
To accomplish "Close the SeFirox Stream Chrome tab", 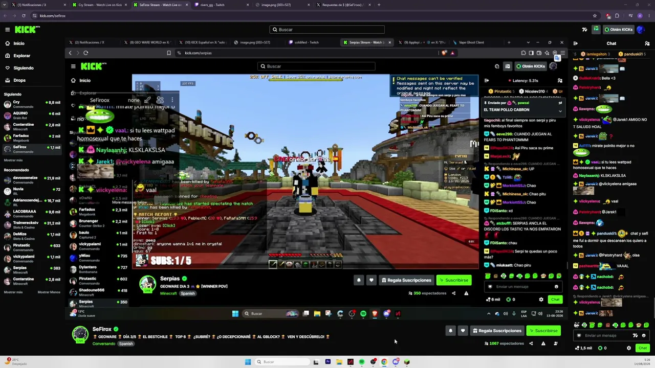I will tap(187, 5).
